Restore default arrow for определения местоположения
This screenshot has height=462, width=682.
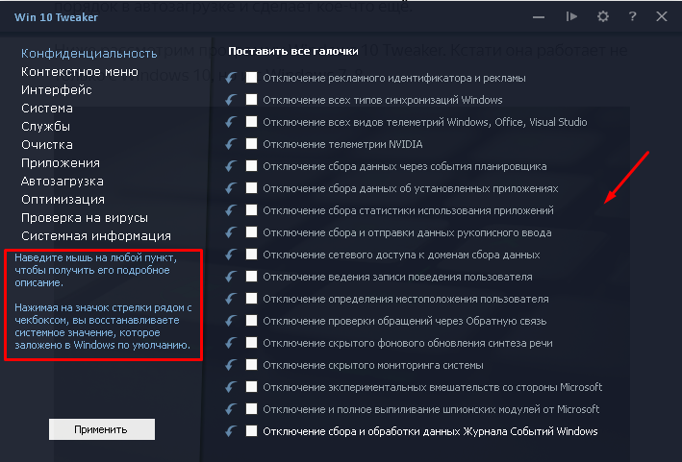point(232,299)
